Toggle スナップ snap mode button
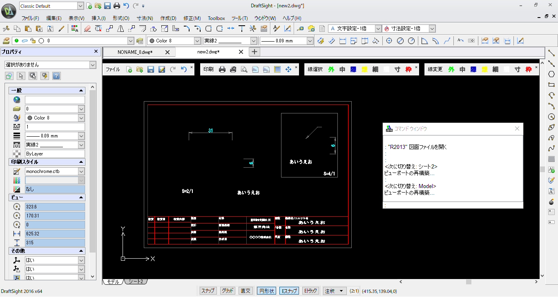This screenshot has width=558, height=297. [x=208, y=291]
